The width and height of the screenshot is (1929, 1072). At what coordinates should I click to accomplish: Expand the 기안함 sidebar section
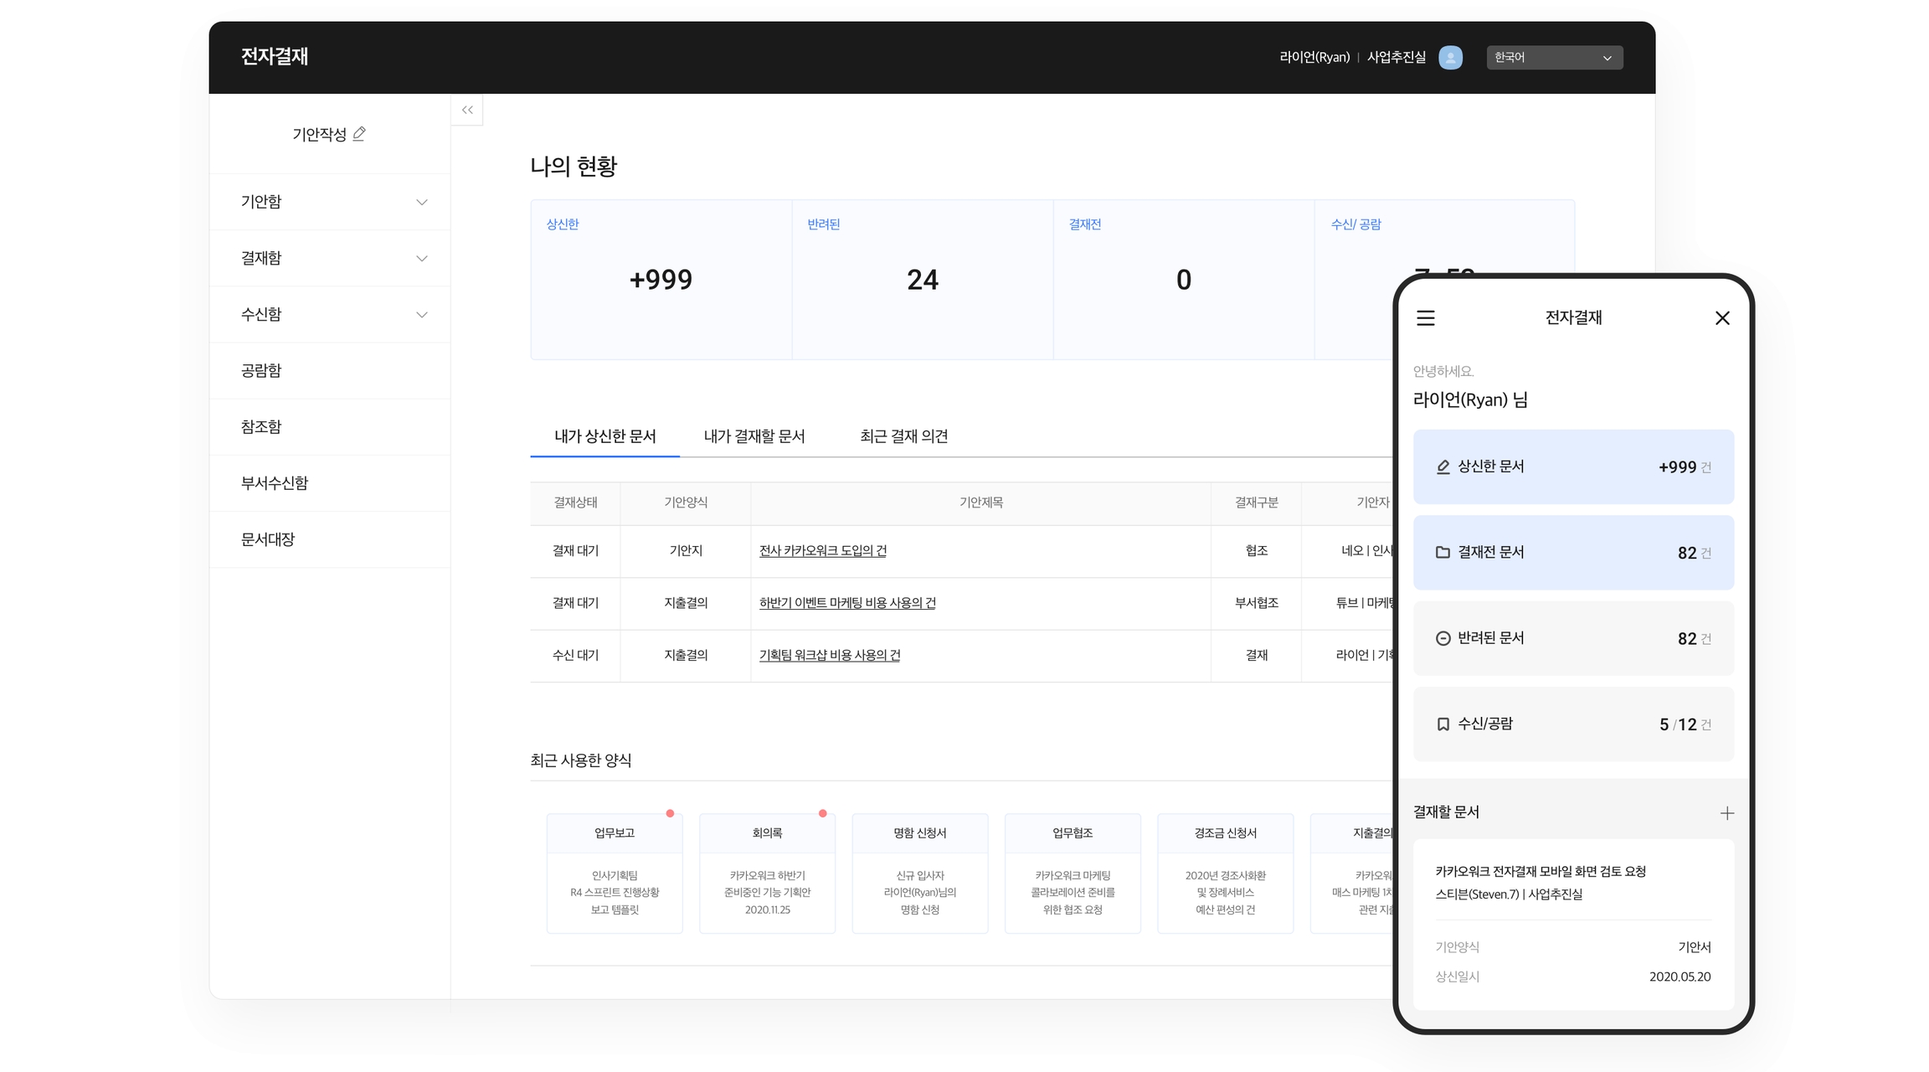pyautogui.click(x=421, y=202)
